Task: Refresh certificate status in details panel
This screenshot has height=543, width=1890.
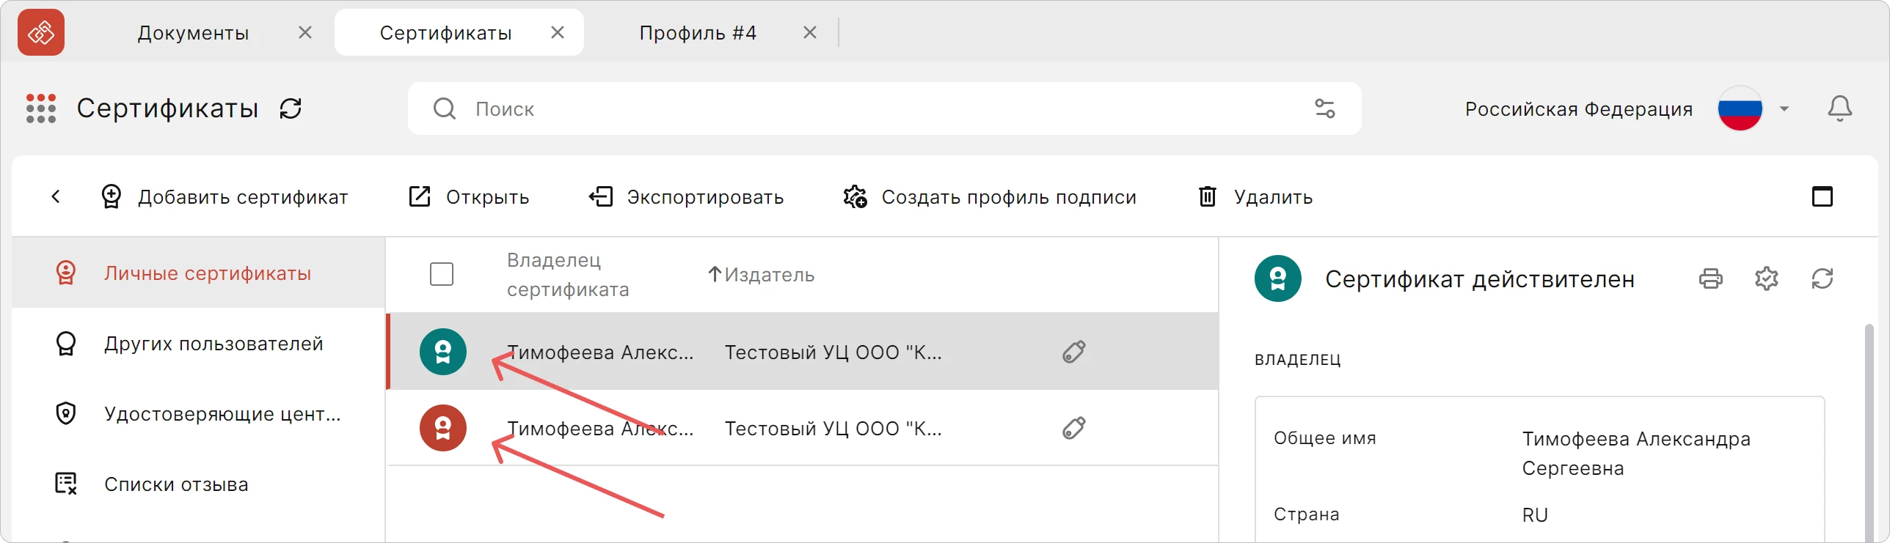Action: point(1822,278)
